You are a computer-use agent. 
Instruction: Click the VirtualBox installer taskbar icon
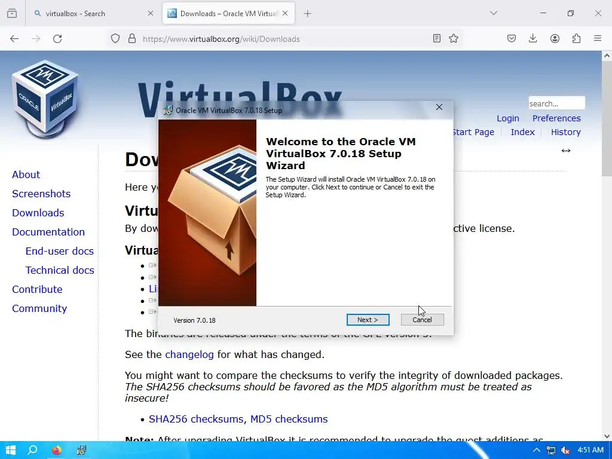(x=81, y=450)
